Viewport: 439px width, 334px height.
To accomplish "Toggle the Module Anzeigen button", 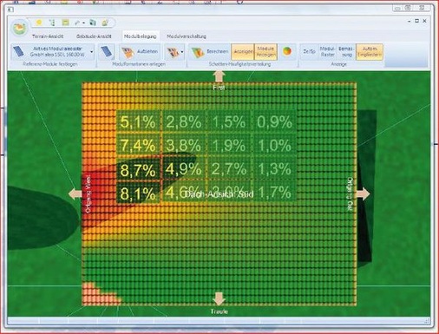I will click(265, 52).
